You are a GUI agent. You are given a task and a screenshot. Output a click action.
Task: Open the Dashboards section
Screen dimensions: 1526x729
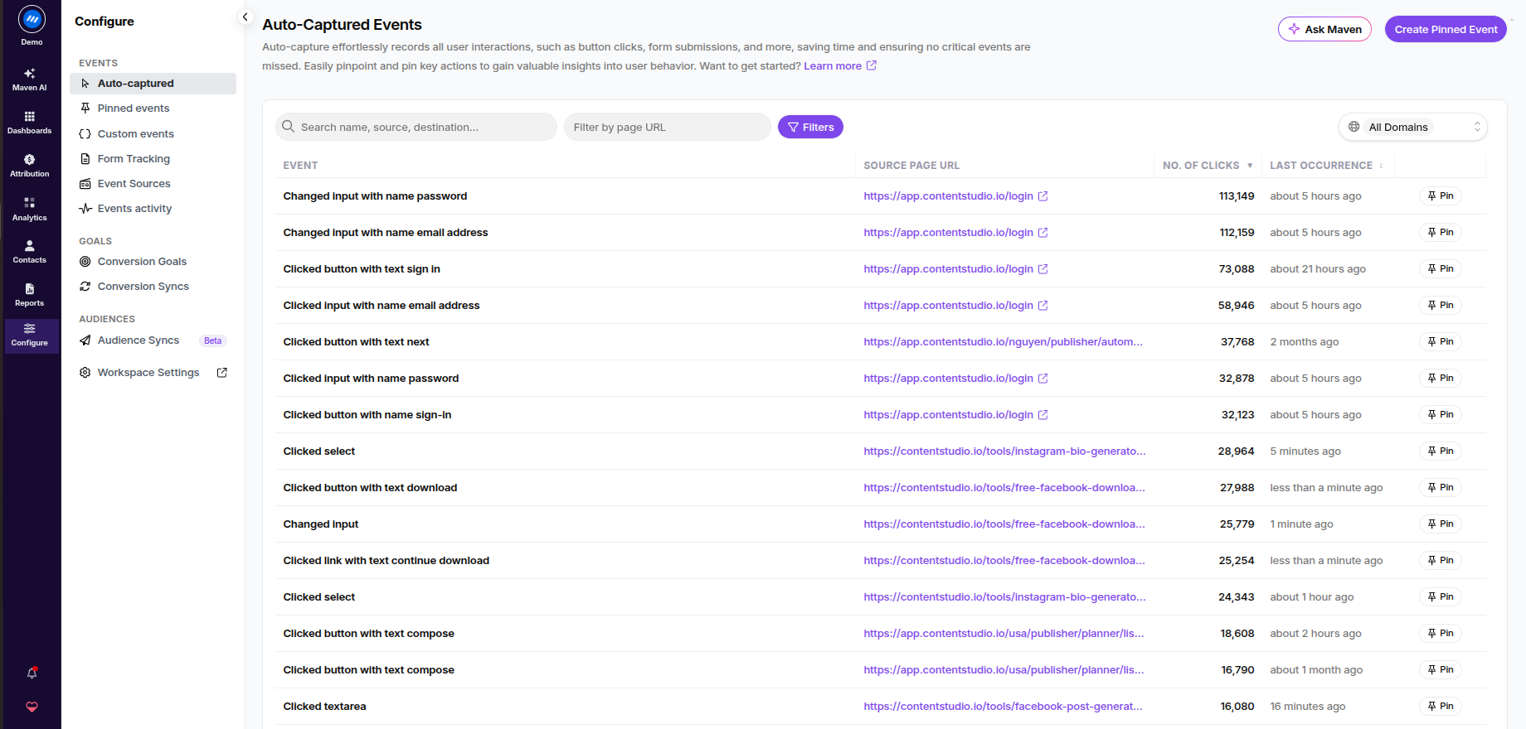pos(30,123)
